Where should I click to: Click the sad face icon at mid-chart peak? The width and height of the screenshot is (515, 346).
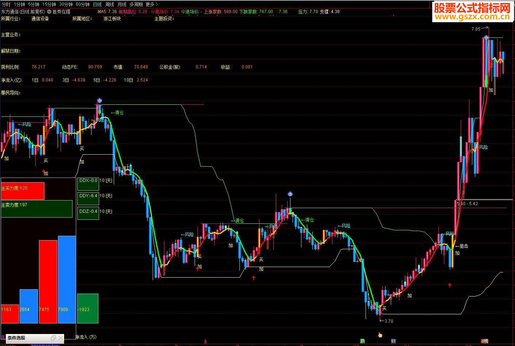(x=290, y=194)
